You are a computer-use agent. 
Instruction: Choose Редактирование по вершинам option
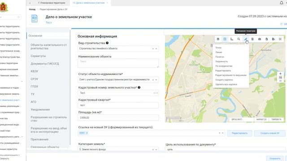point(231,75)
